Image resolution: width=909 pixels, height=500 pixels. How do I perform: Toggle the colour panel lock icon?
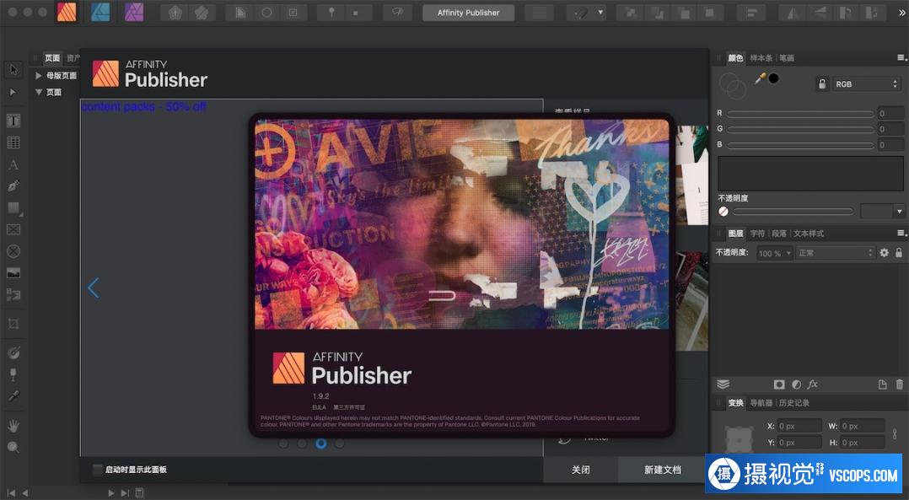(x=822, y=84)
